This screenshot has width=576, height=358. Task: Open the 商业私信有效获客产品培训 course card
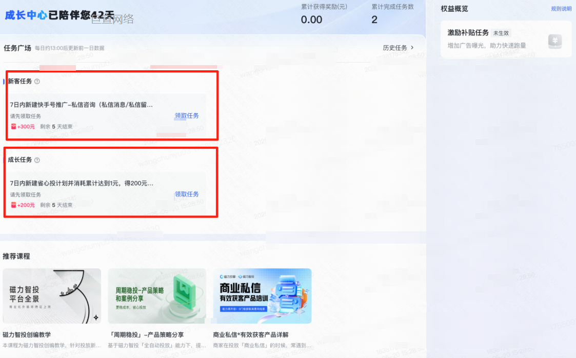point(262,296)
